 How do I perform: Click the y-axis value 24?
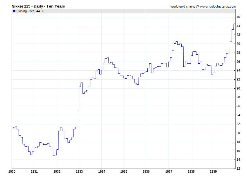[238, 115]
